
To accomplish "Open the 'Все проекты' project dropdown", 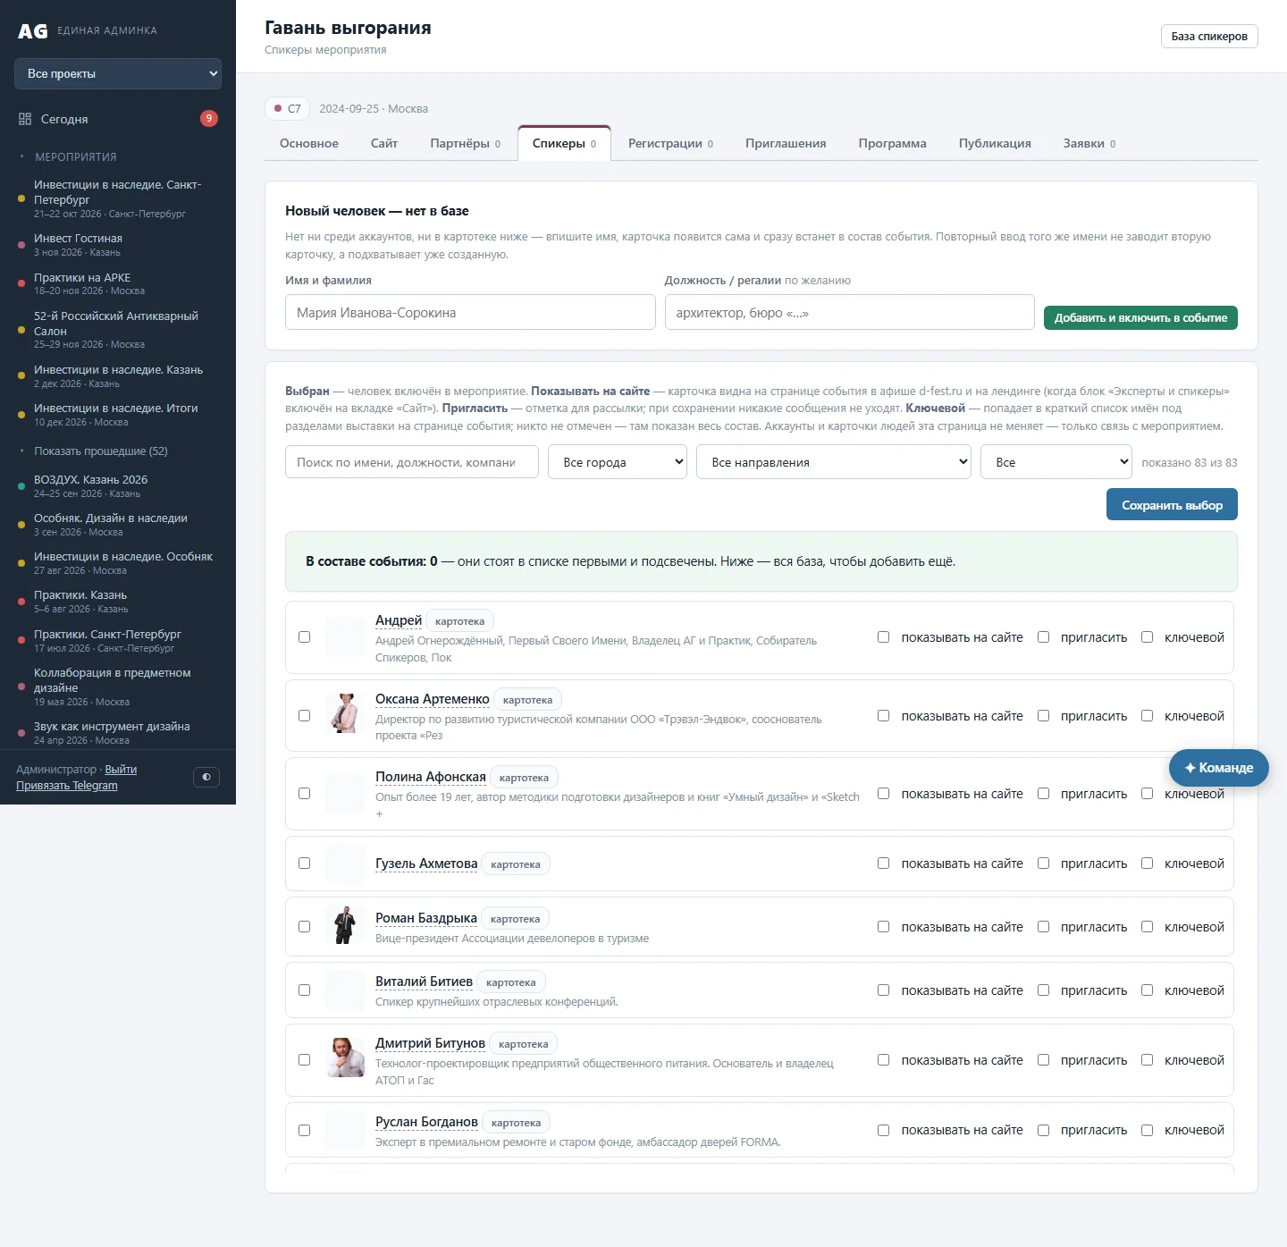I will 118,74.
